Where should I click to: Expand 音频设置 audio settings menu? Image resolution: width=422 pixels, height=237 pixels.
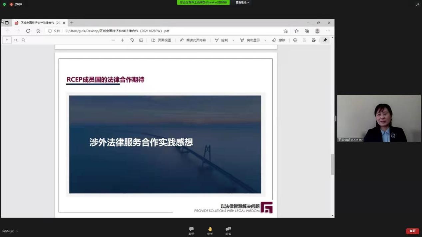[x=10, y=231]
